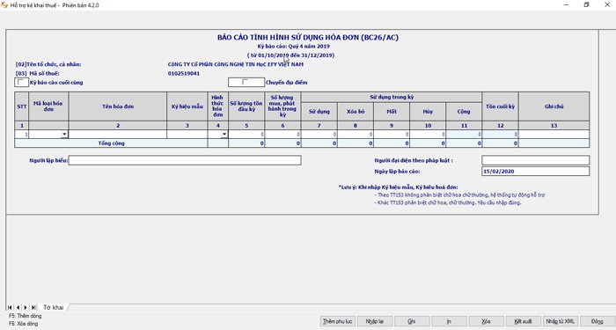
Task: Click the Kết xuất button
Action: 524,321
